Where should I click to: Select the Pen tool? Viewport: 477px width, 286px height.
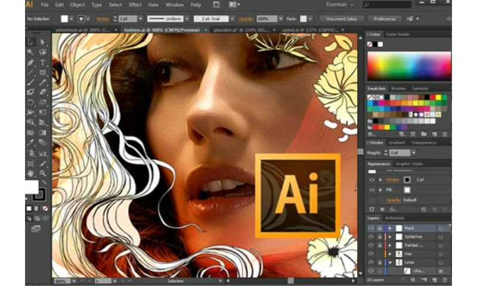[x=31, y=63]
